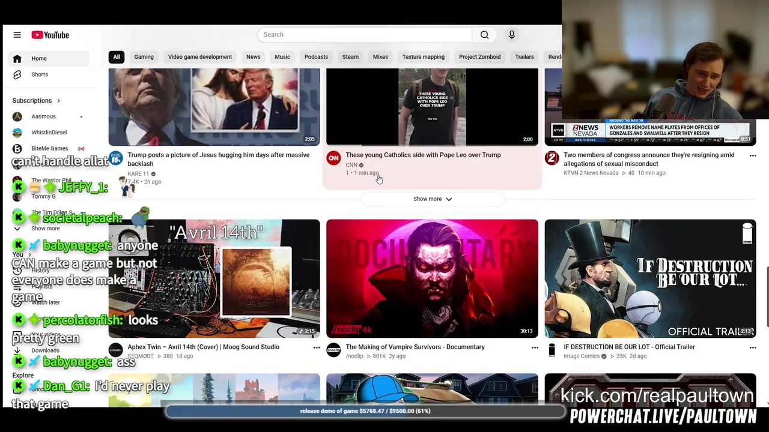
Task: Select the Steam filter chip
Action: [x=350, y=57]
